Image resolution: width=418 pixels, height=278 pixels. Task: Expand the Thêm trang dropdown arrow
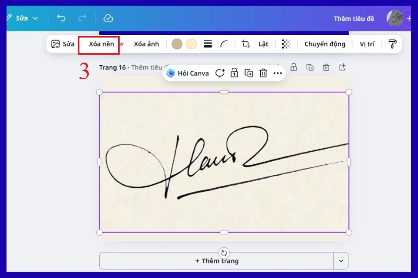click(x=341, y=261)
